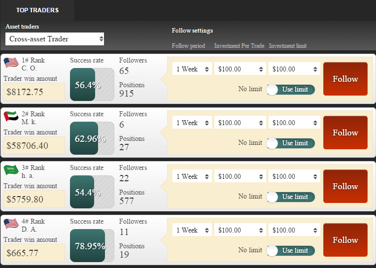Open the 1 Week follow period for rank 1
Image resolution: width=376 pixels, height=268 pixels.
[192, 69]
